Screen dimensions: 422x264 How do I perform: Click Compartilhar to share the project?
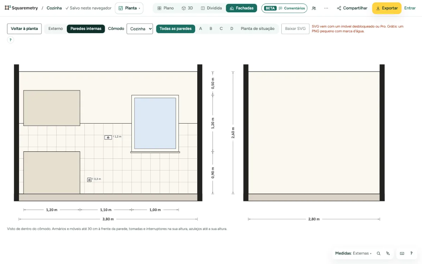click(352, 8)
